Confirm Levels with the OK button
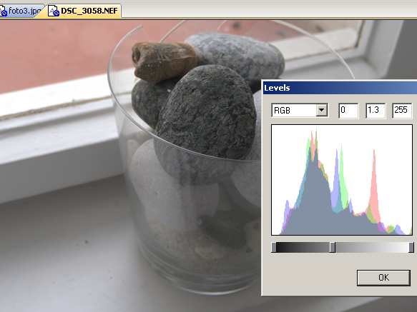The width and height of the screenshot is (417, 312). [x=383, y=278]
